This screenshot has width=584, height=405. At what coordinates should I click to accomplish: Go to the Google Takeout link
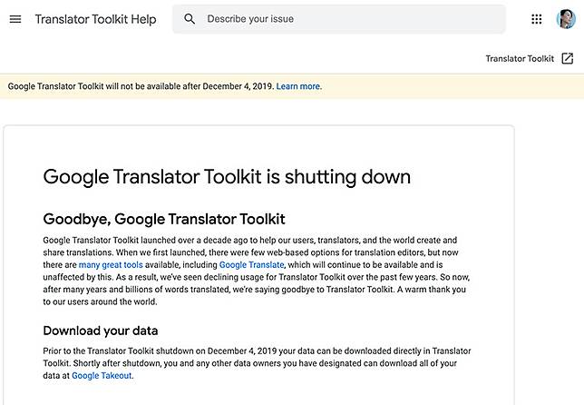[102, 375]
